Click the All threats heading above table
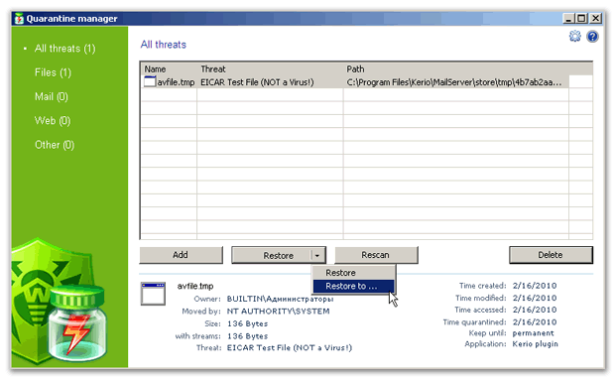 click(x=163, y=45)
